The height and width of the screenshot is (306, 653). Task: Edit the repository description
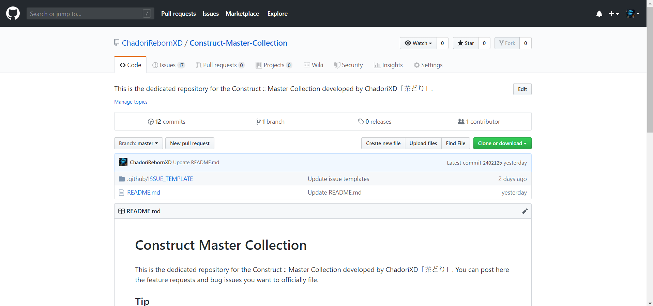click(x=522, y=89)
